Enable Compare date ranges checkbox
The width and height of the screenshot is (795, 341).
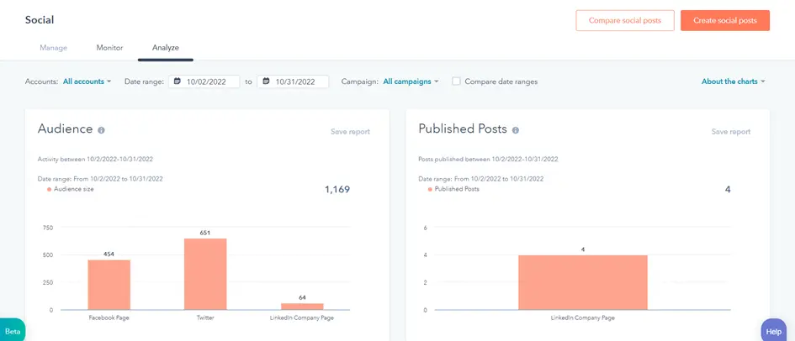tap(456, 81)
